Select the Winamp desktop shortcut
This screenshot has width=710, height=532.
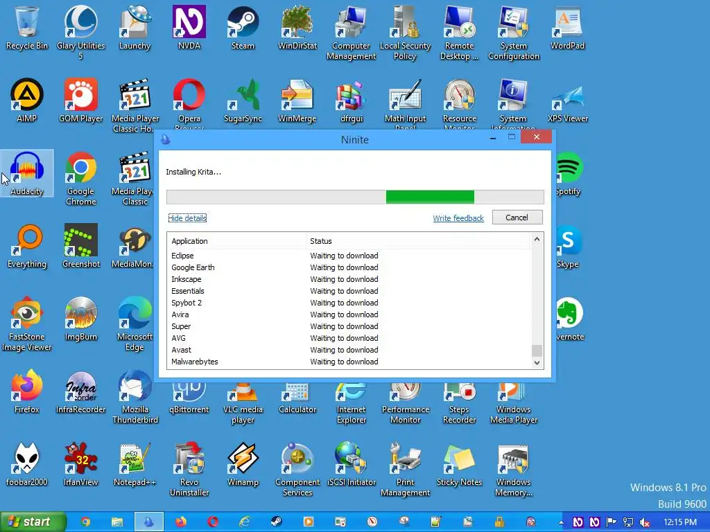[x=243, y=464]
